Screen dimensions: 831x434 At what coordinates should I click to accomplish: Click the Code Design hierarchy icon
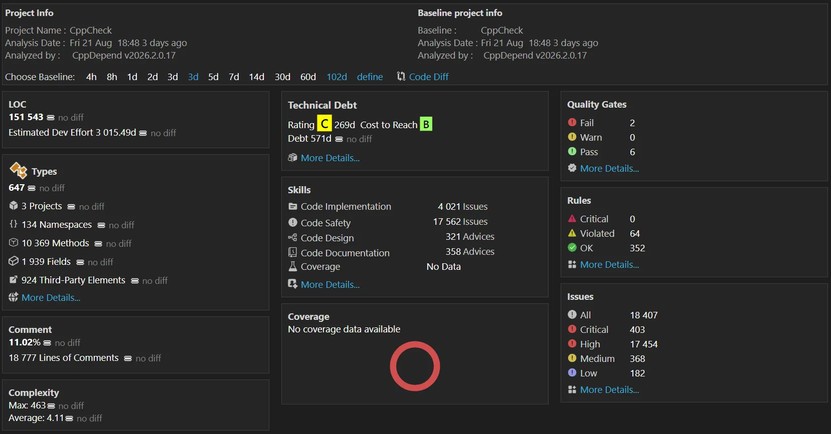[x=293, y=237]
